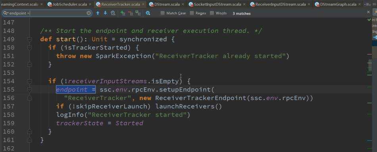377x152 pixels.
Task: Click "setupEndpoint(" on line 155
Action: (x=187, y=89)
